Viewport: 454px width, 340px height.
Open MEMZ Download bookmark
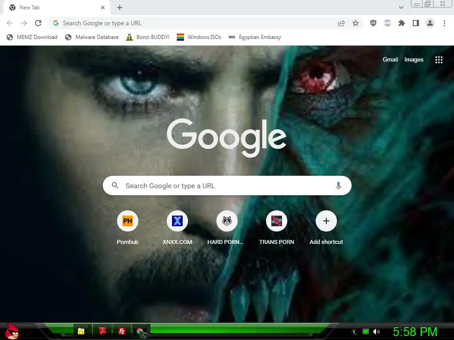(x=32, y=37)
